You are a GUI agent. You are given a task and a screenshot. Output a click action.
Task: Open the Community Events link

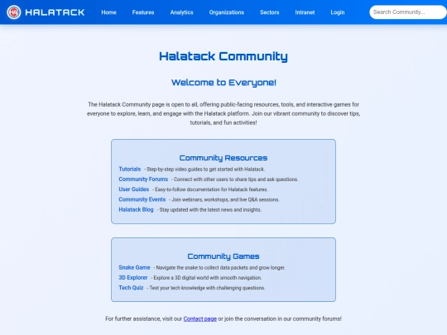pyautogui.click(x=142, y=199)
